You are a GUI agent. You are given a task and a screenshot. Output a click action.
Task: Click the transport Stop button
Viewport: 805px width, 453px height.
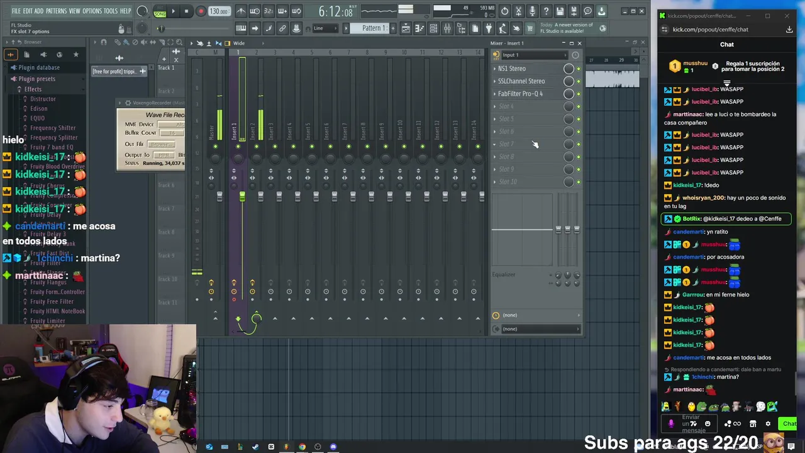[186, 11]
